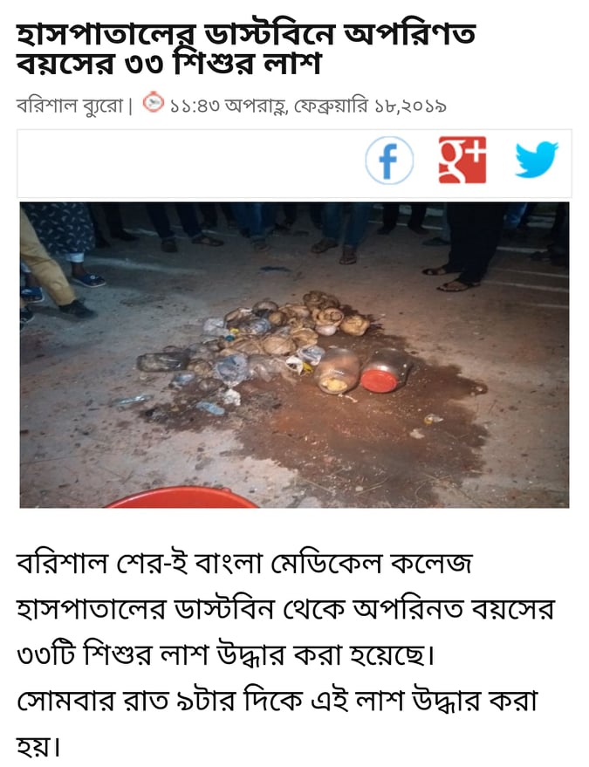
Task: Click headline's second line "বয়সের ৩৩ শিশুর লাশ"
Action: (x=168, y=63)
